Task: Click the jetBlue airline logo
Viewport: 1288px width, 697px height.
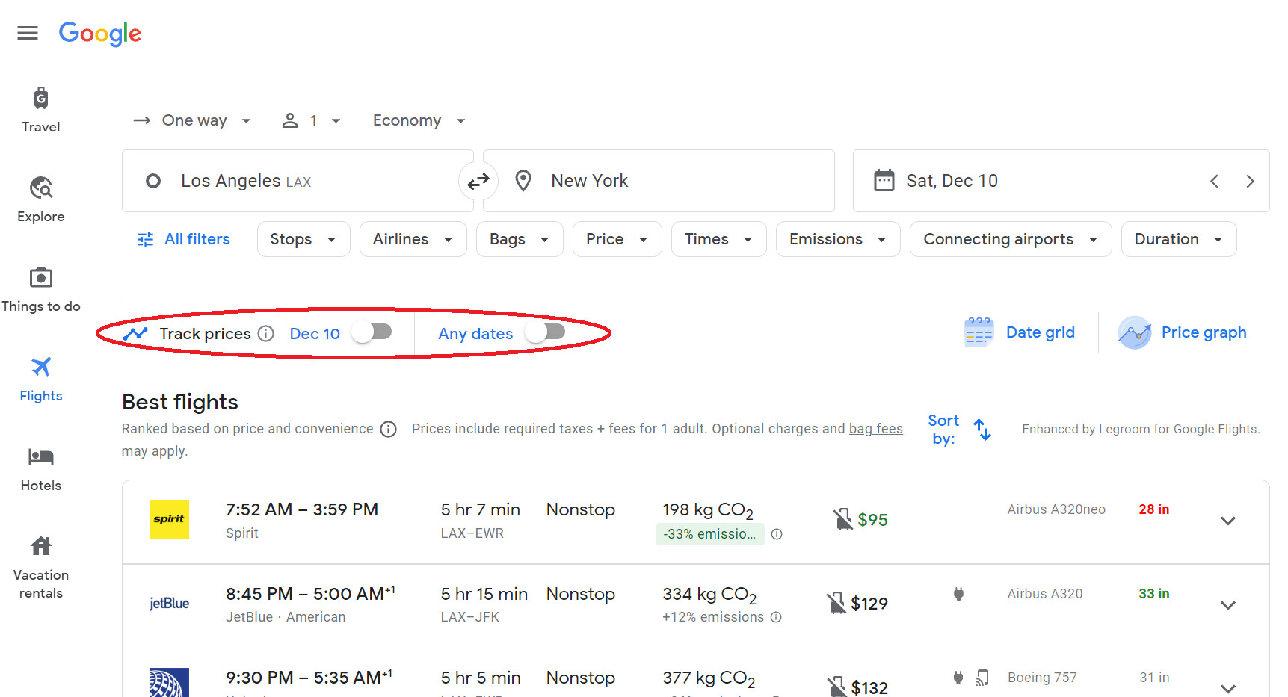Action: [169, 604]
